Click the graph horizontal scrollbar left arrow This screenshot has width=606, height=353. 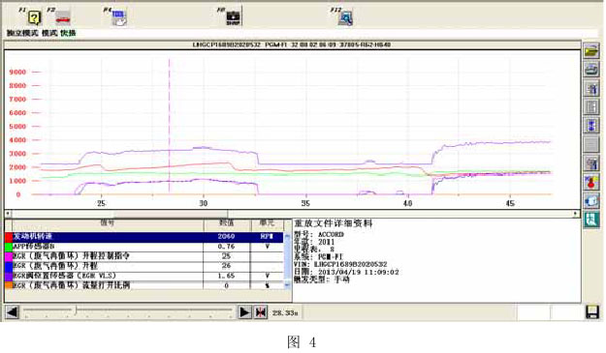[x=8, y=214]
